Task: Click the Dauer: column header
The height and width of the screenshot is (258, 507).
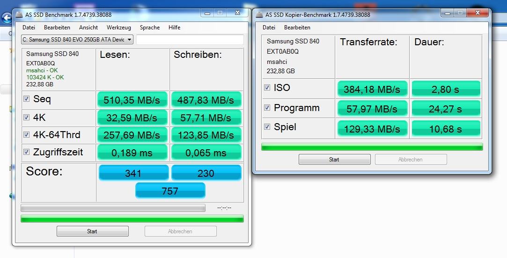Action: coord(429,42)
